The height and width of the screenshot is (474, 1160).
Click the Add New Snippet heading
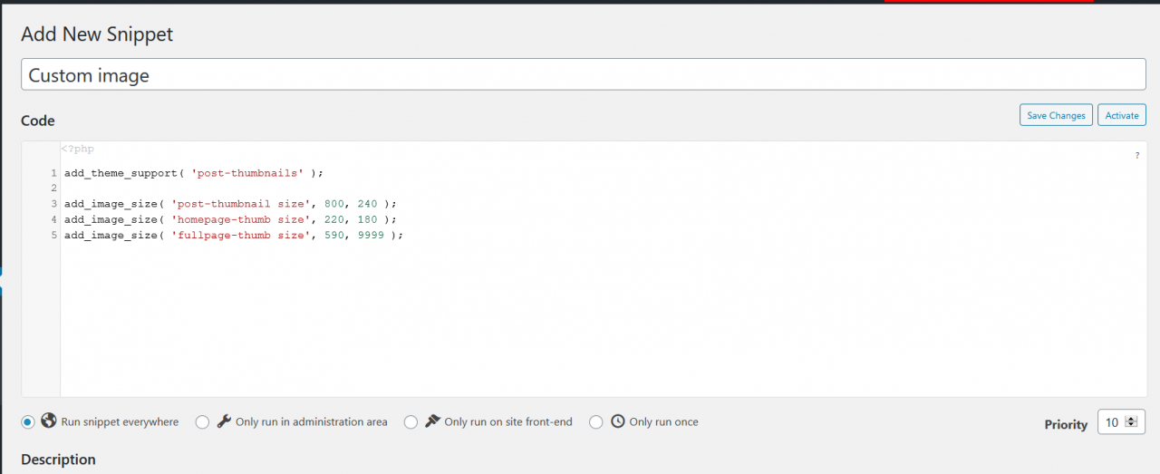97,34
